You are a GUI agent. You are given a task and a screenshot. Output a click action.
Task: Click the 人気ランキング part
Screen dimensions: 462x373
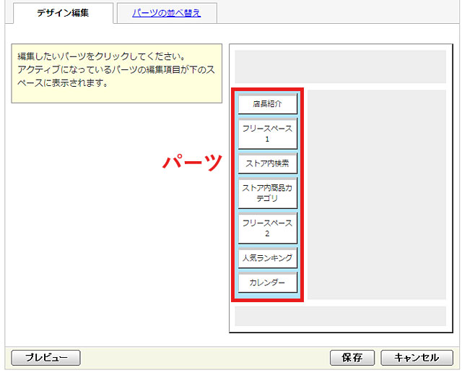(x=268, y=258)
